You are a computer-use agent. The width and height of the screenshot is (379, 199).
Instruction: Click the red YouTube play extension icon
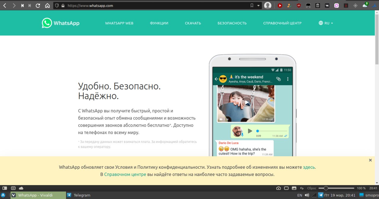(x=280, y=5)
